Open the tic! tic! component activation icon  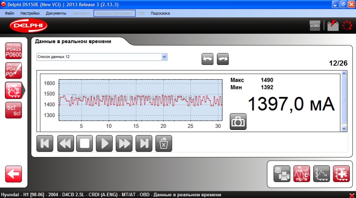pos(14,110)
